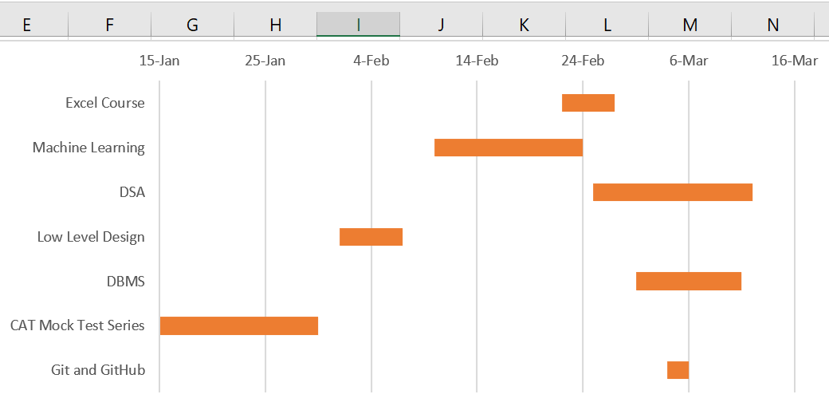
Task: Select the 16-Mar axis label
Action: (x=795, y=61)
